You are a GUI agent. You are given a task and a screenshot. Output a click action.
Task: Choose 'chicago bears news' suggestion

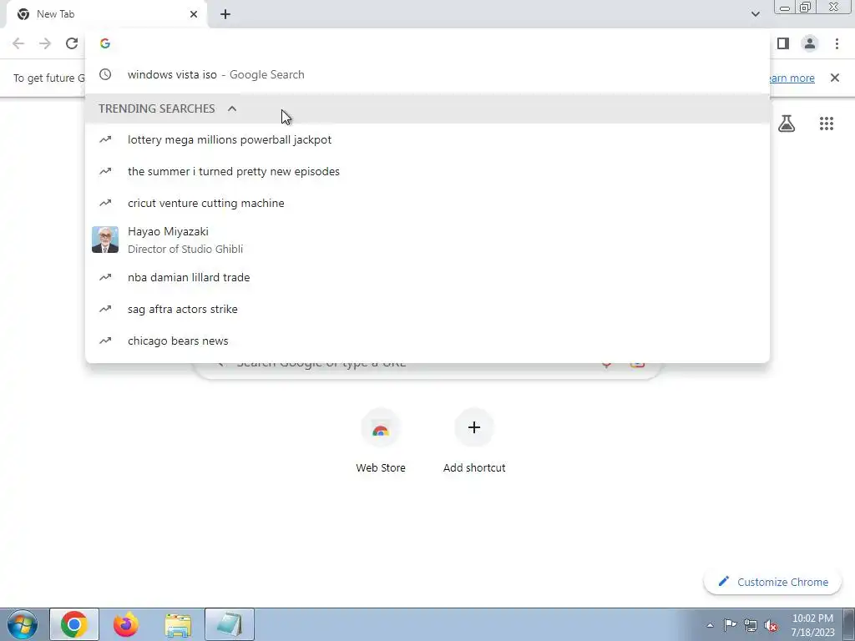427,341
